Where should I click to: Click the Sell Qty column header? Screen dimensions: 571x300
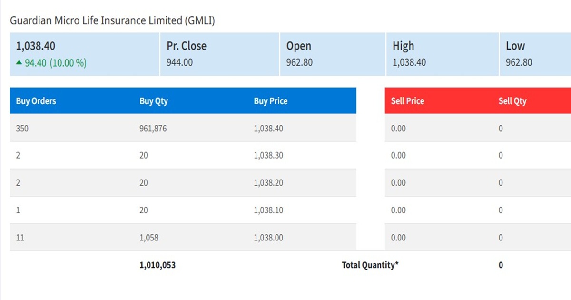tap(512, 101)
